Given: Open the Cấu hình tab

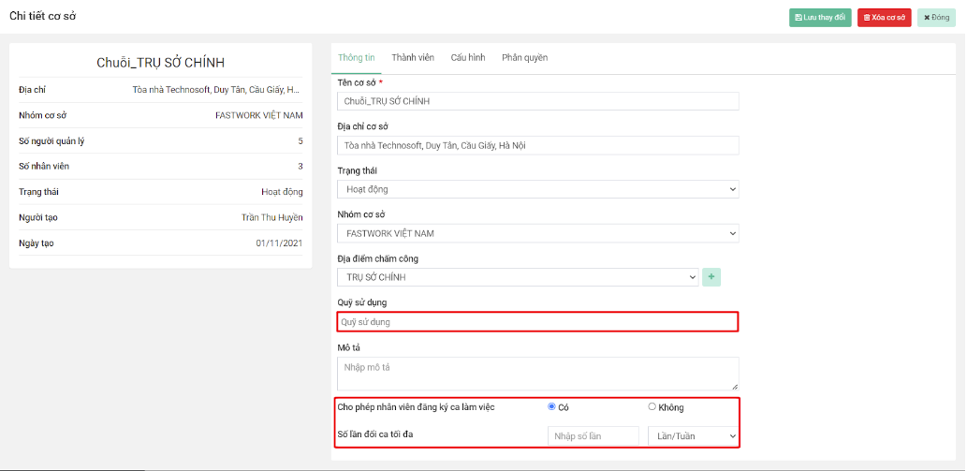Looking at the screenshot, I should click(x=467, y=58).
